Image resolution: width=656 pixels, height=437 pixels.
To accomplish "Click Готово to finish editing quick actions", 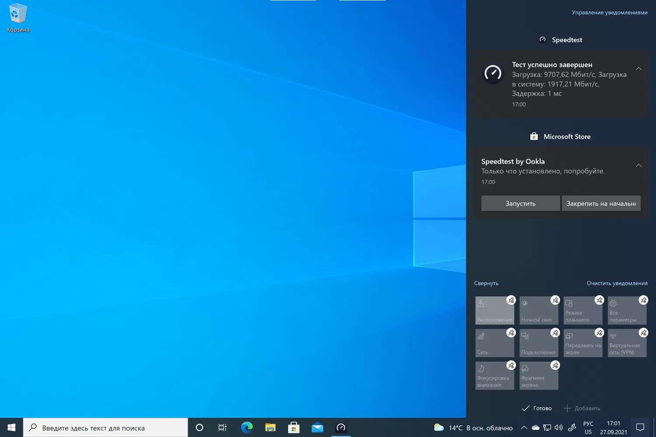I will point(537,408).
